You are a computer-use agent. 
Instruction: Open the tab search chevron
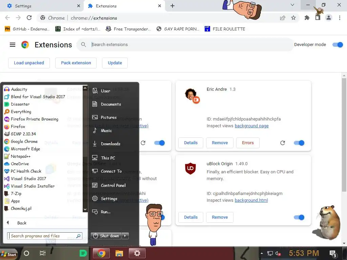292,5
